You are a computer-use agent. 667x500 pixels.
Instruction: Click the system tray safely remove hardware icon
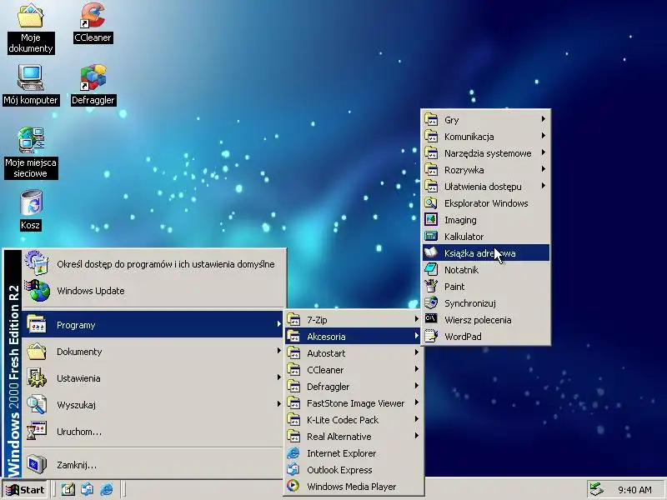click(x=596, y=490)
